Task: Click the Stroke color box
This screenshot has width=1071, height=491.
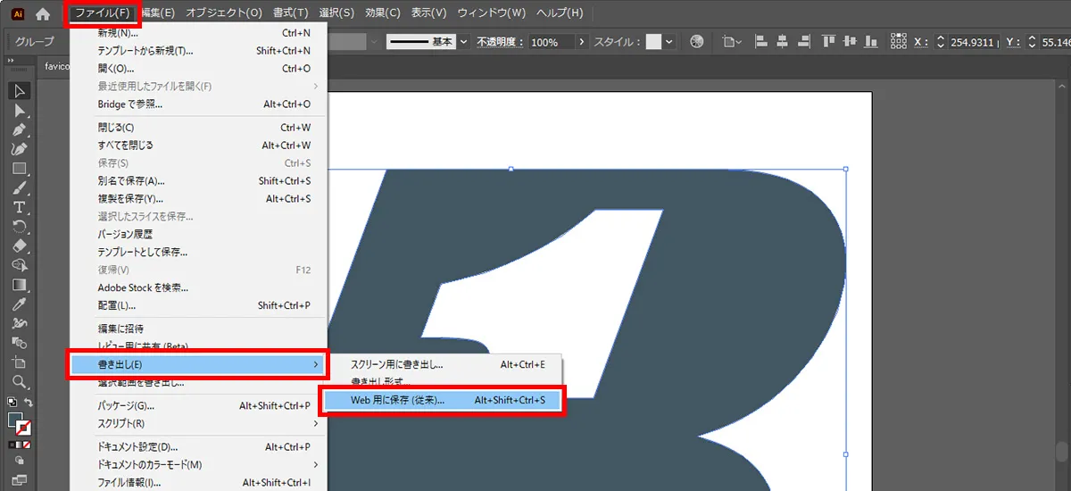Action: [x=25, y=429]
